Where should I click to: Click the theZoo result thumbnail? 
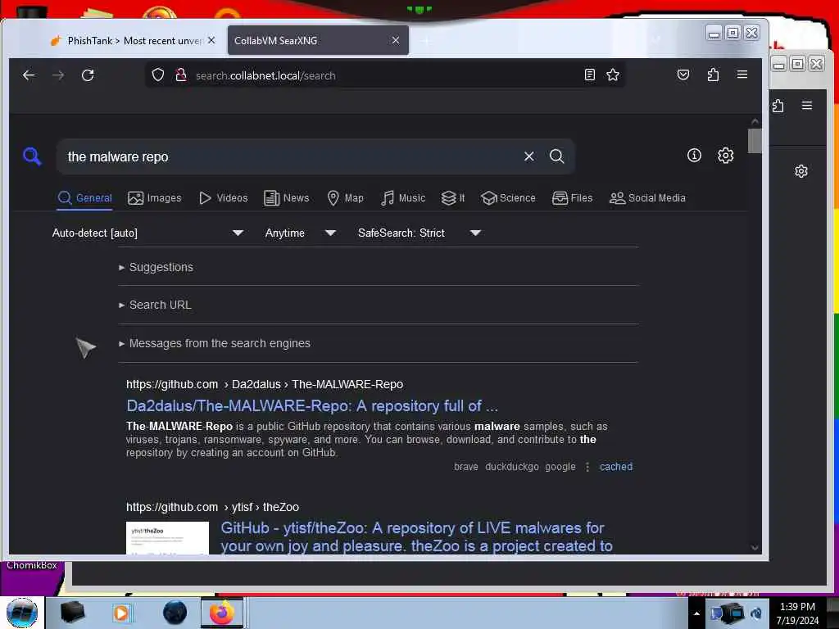click(167, 537)
